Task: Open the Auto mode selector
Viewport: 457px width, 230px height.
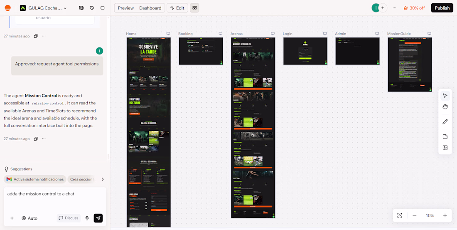Action: point(29,218)
